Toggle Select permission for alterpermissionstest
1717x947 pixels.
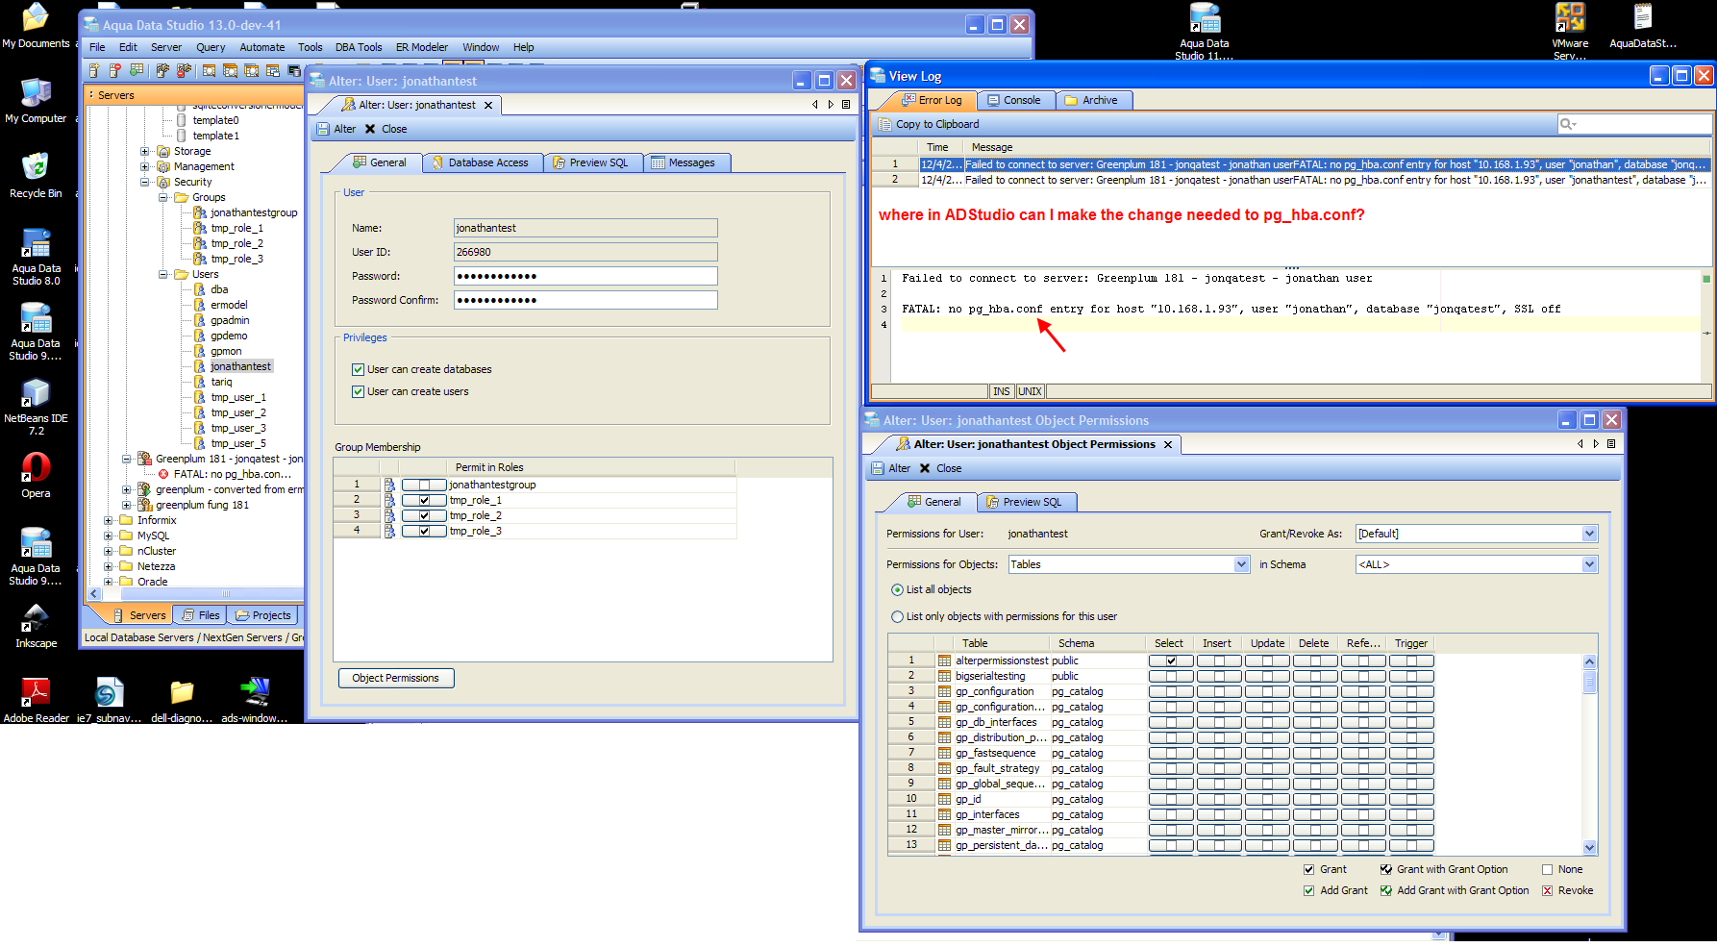click(1171, 660)
